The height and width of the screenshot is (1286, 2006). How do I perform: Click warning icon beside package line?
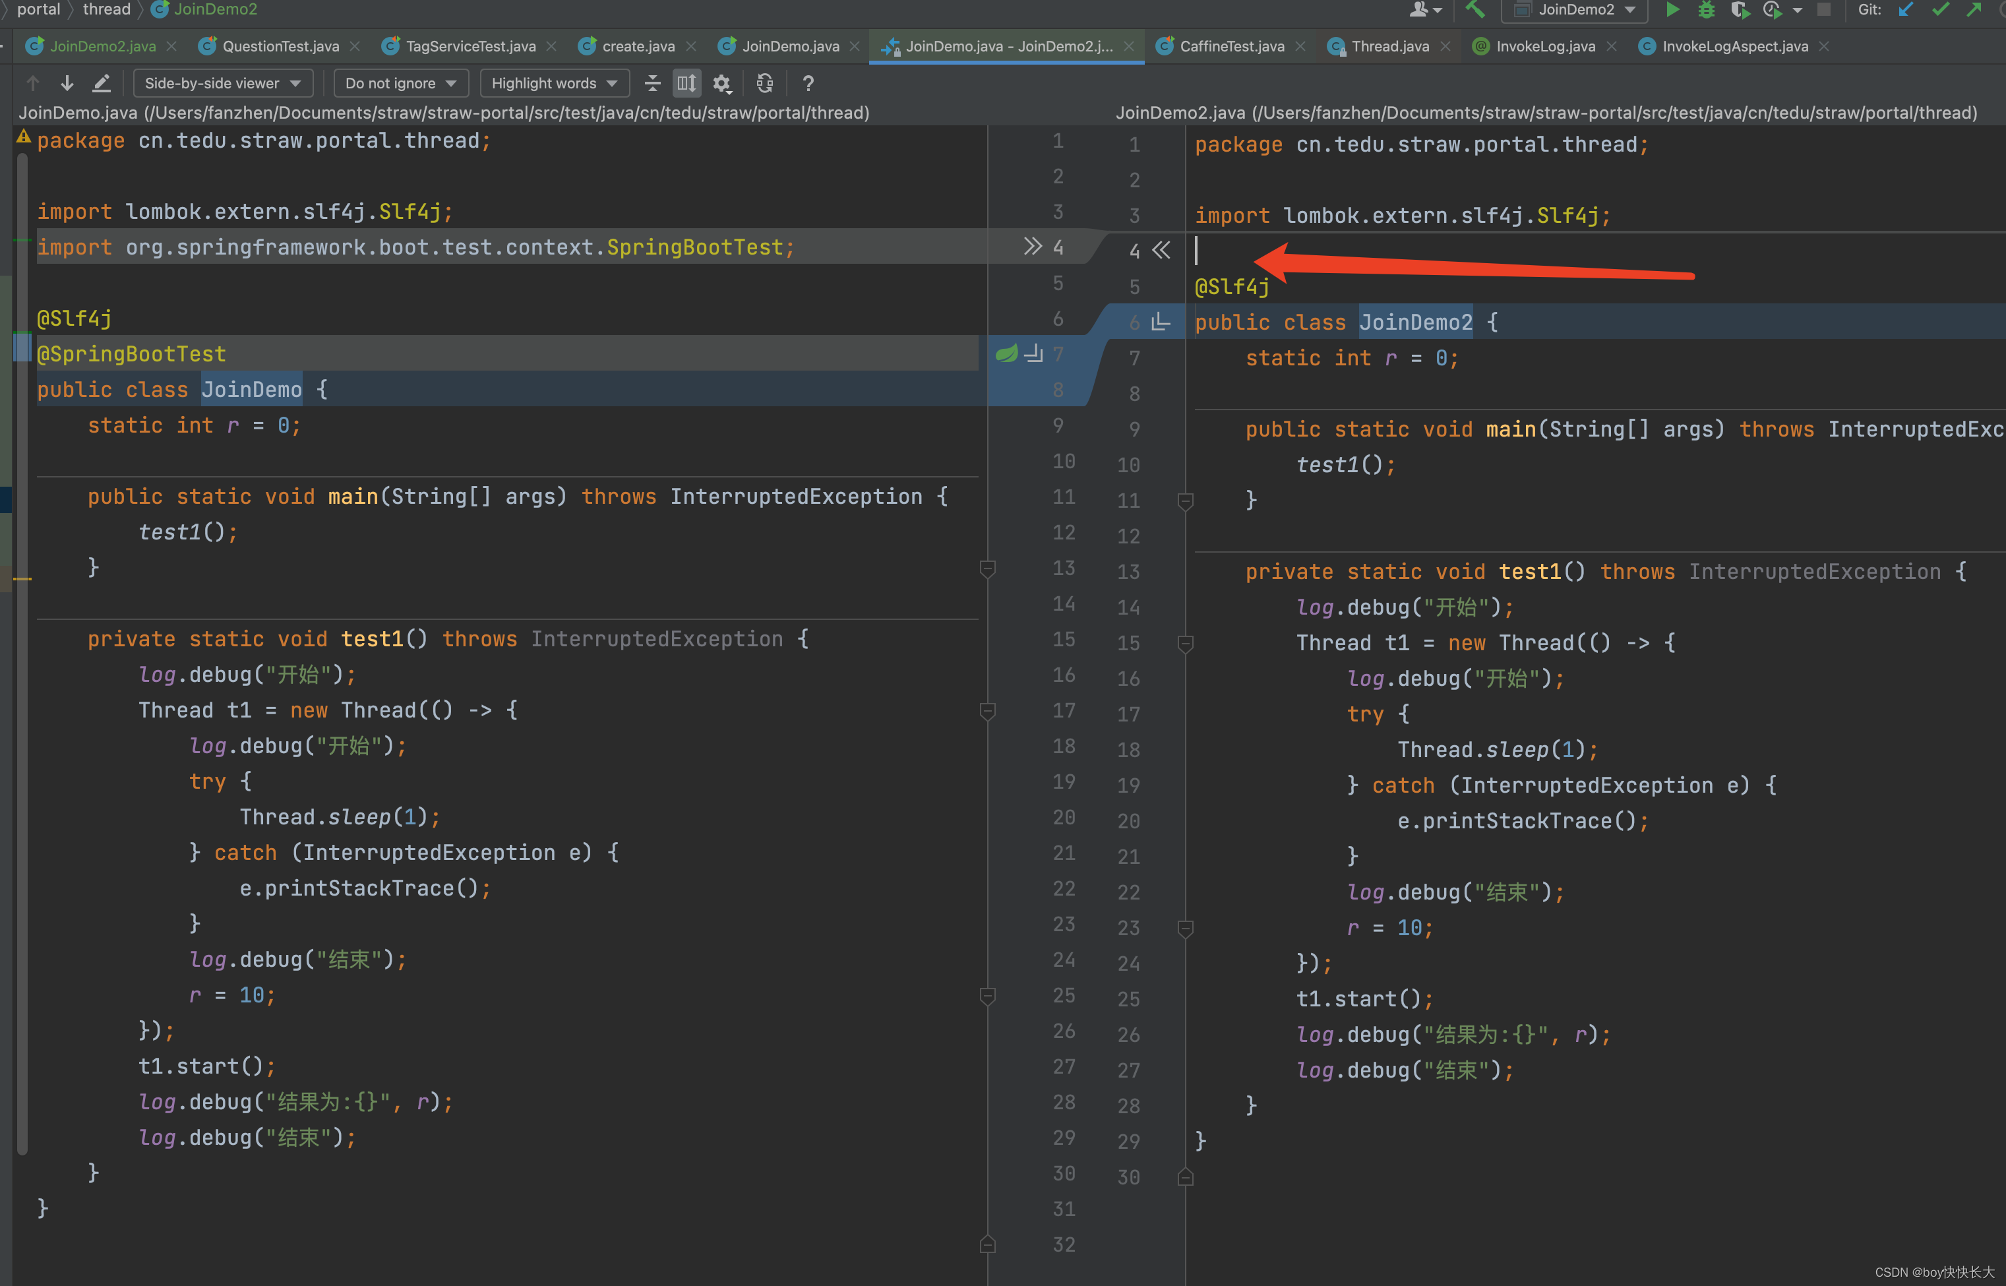[23, 136]
